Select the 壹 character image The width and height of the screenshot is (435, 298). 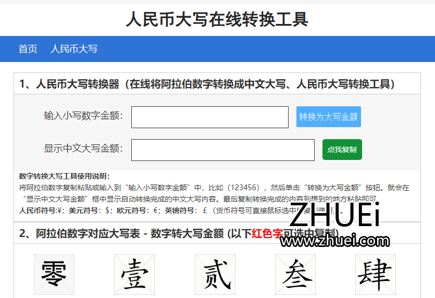point(134,275)
